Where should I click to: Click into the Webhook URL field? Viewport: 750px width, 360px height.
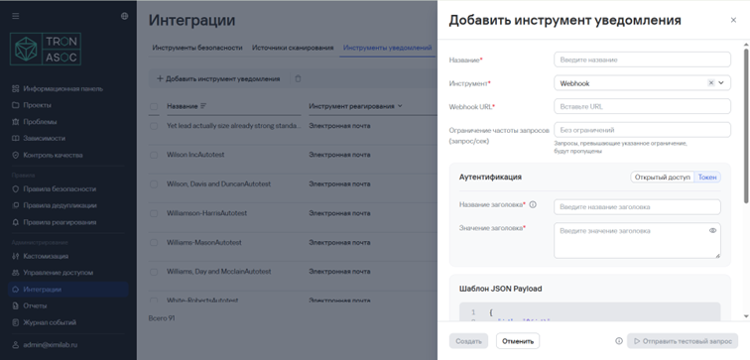coord(642,106)
